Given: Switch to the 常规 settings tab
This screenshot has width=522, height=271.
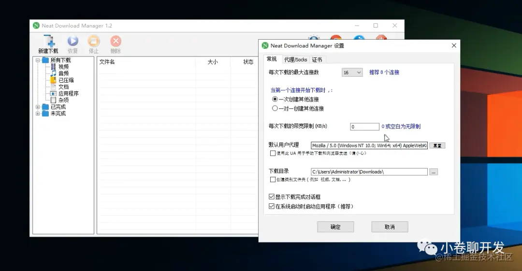Looking at the screenshot, I should tap(272, 59).
